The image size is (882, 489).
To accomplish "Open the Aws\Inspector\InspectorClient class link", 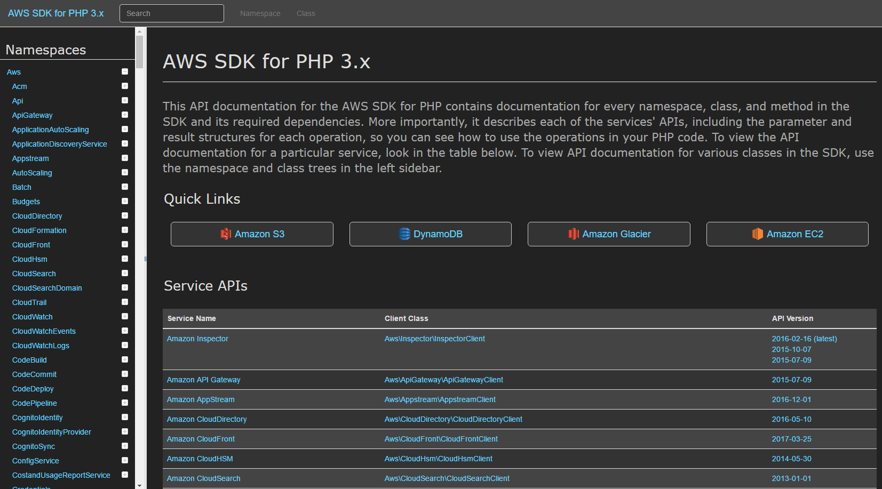I will [x=435, y=339].
